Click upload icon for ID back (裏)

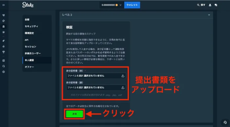[123, 87]
